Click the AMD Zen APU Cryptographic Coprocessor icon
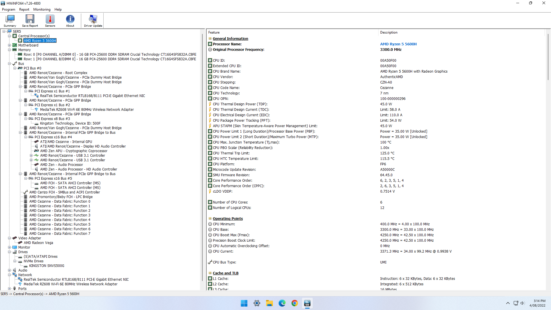Viewport: 551px width, 310px height. click(x=36, y=151)
